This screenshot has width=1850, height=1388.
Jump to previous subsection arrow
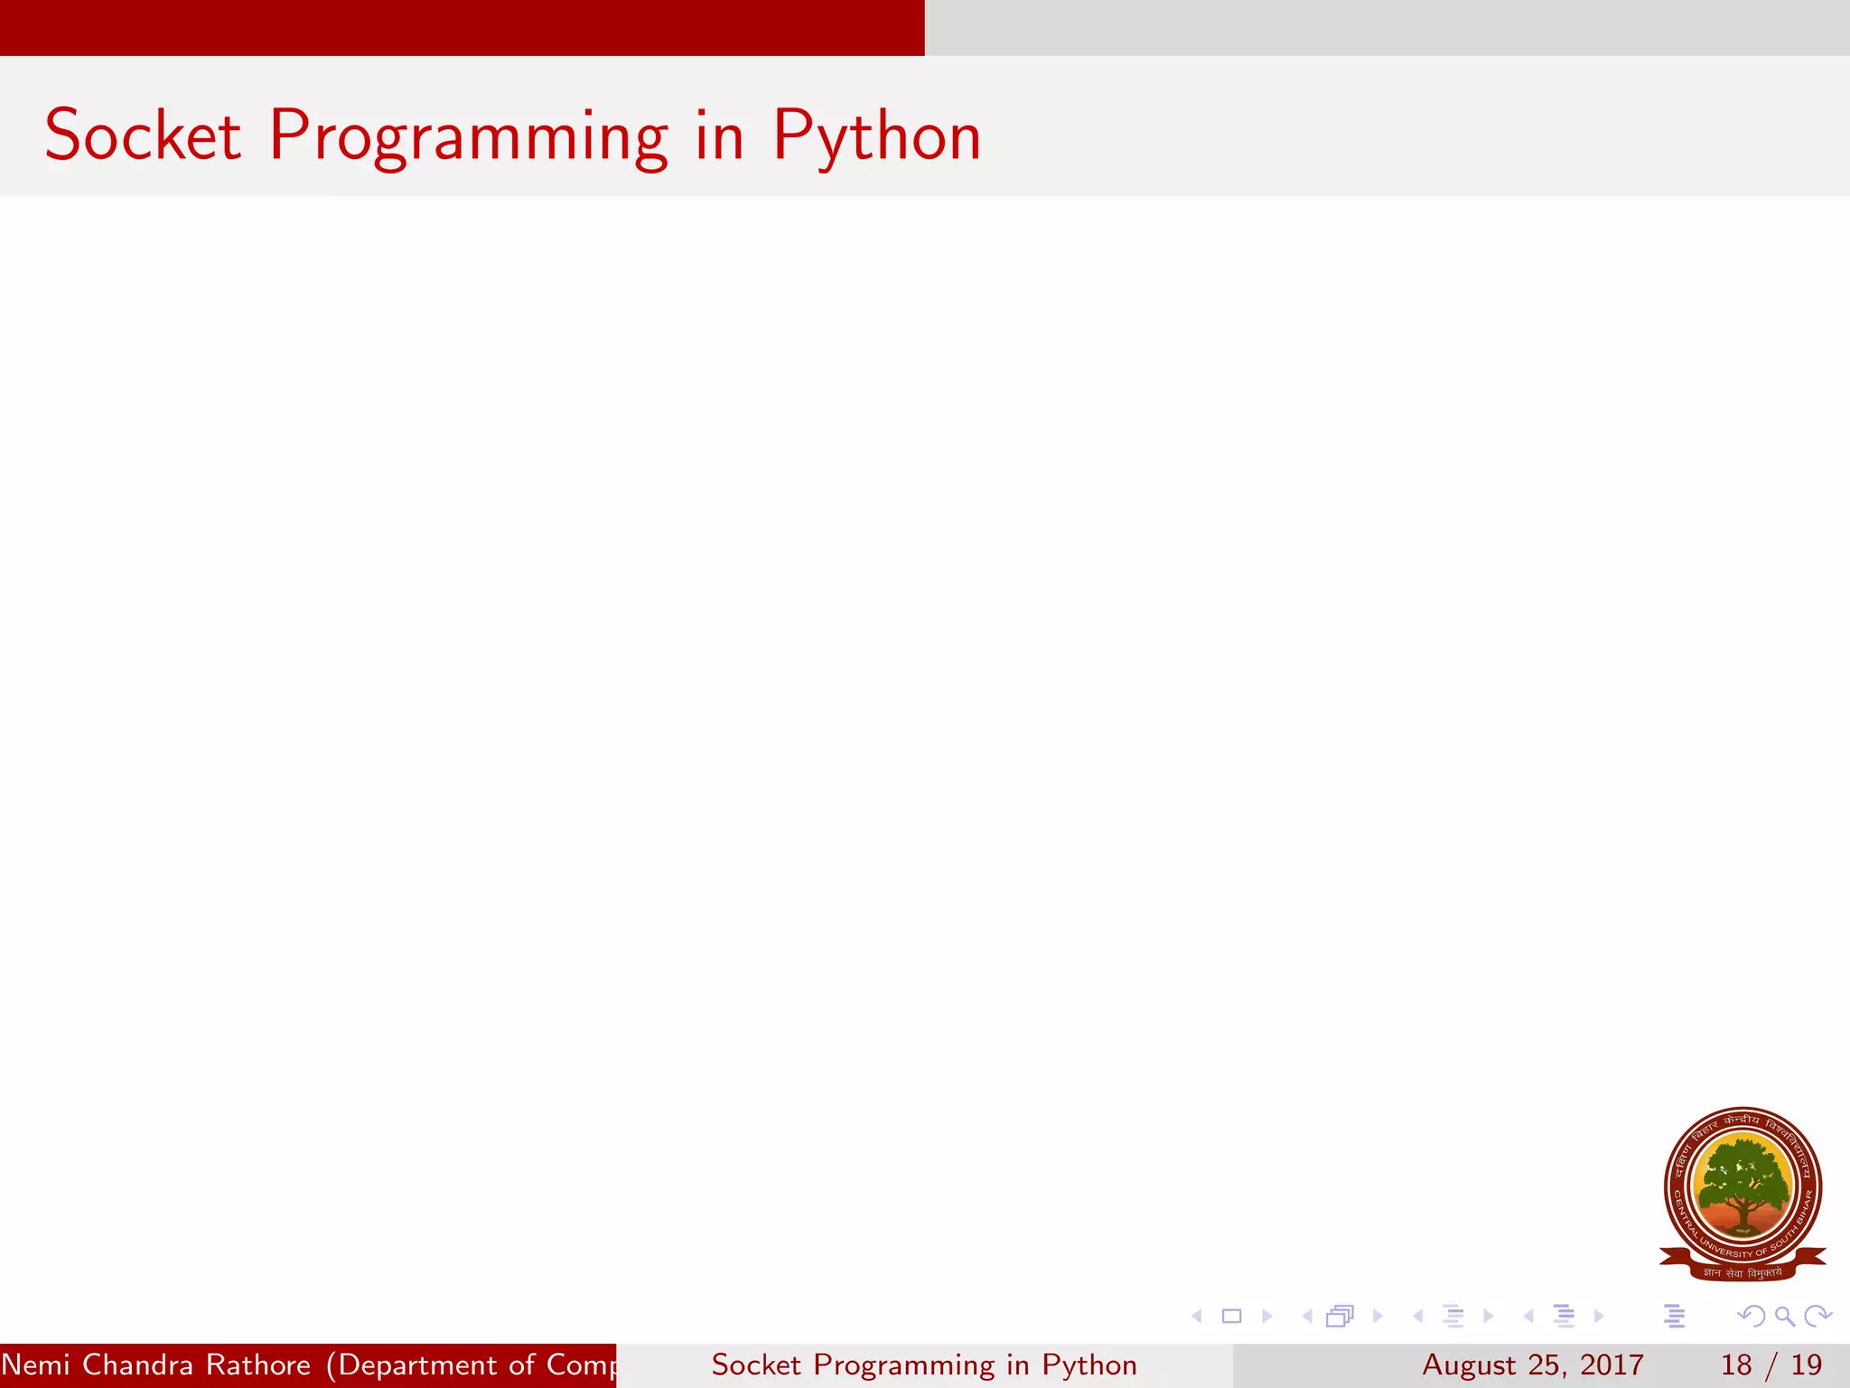pos(1418,1317)
